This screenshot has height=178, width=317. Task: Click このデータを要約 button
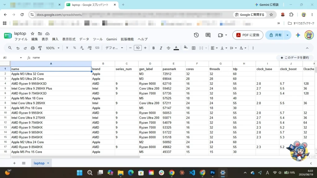[295, 58]
